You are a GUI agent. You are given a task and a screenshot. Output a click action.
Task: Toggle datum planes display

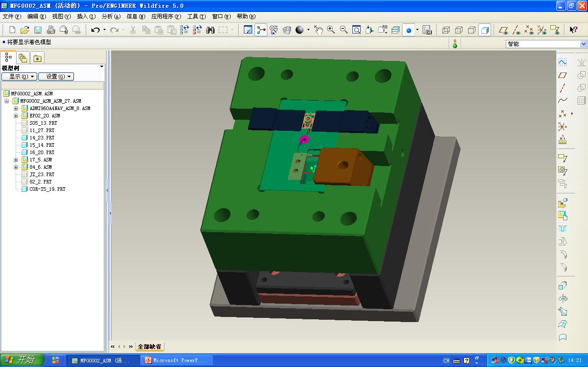503,30
